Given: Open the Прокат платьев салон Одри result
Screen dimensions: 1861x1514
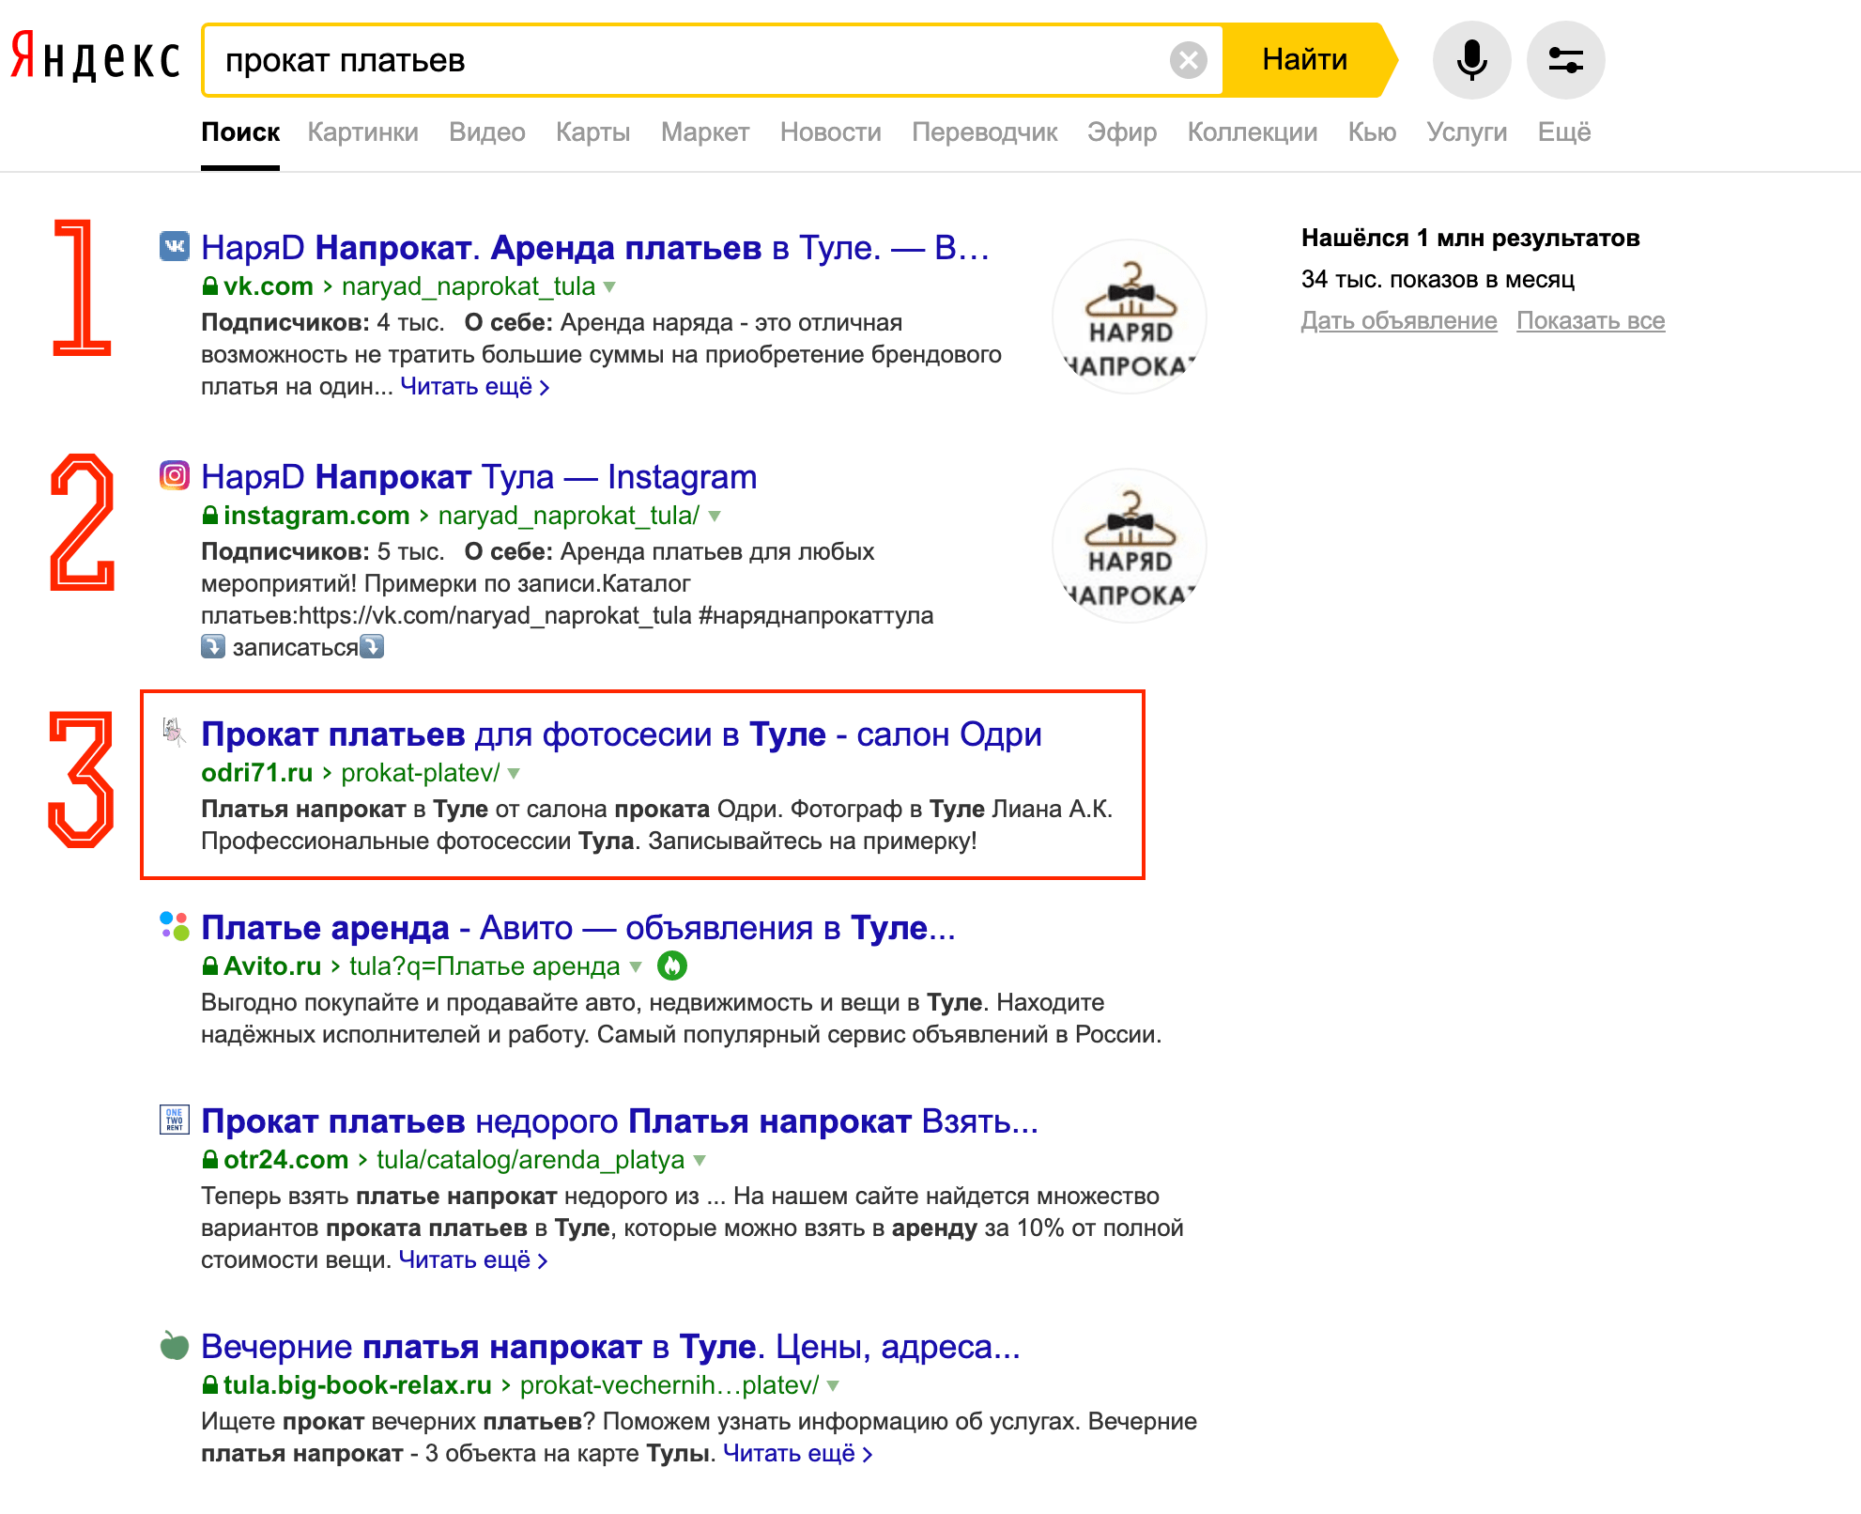Looking at the screenshot, I should (622, 734).
